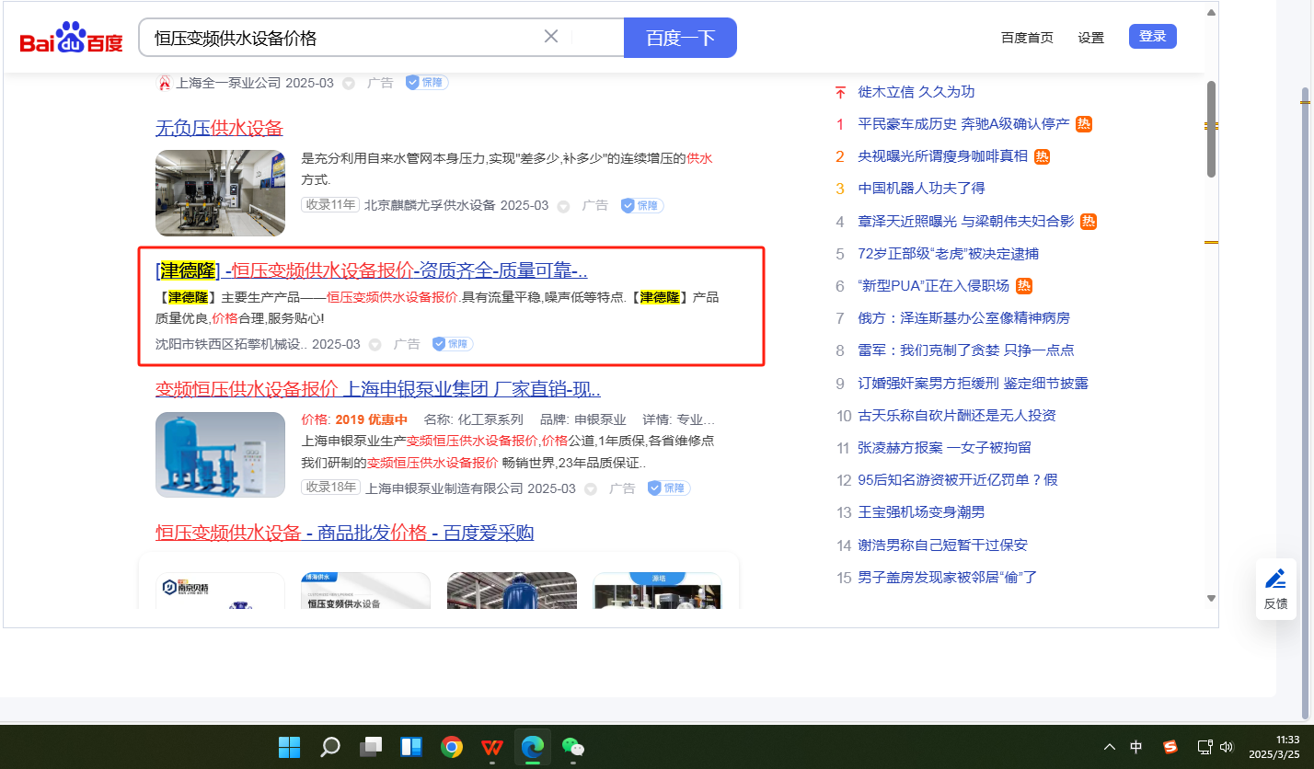Viewport: 1314px width, 769px height.
Task: Open the 无负压供水设备 result link
Action: [x=219, y=128]
